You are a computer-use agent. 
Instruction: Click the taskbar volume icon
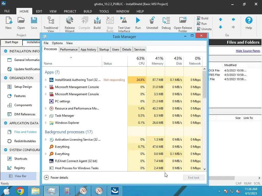(x=238, y=191)
